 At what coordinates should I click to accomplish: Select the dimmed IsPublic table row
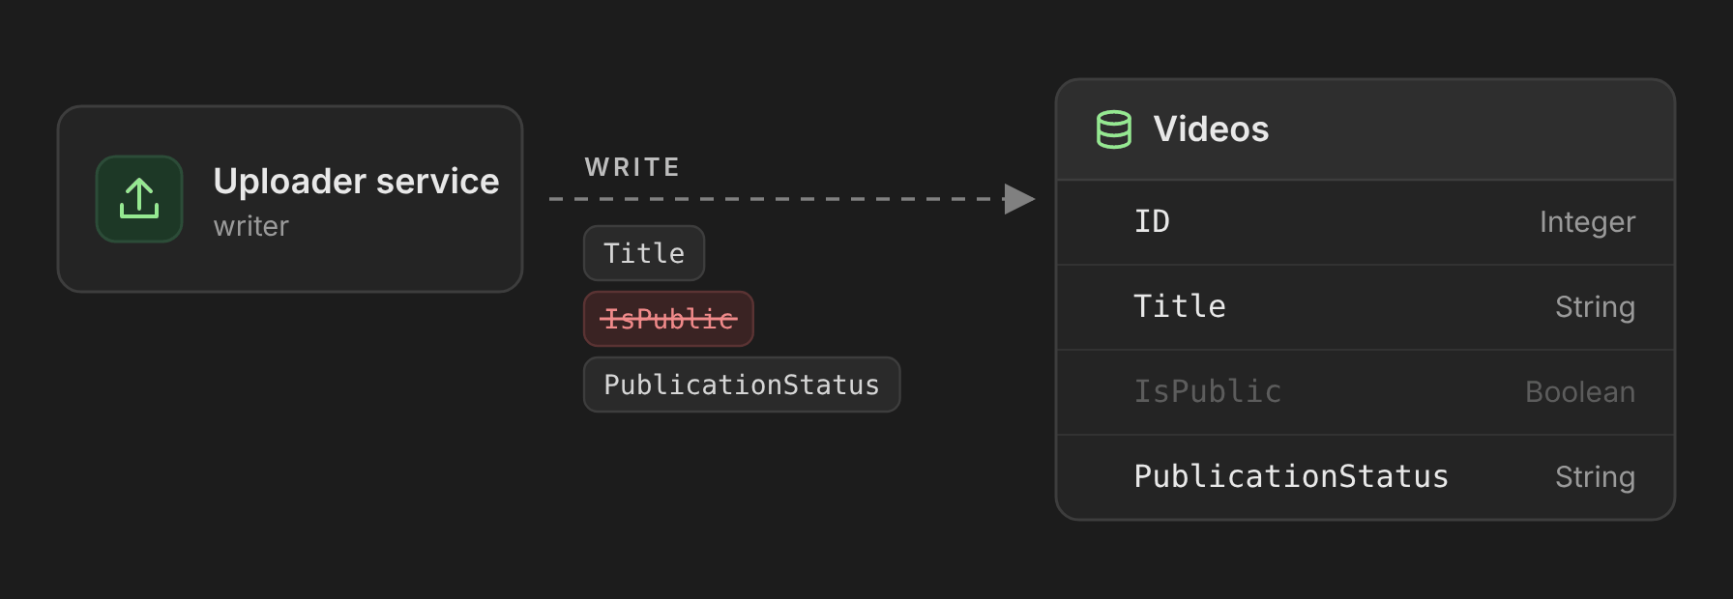pyautogui.click(x=1366, y=392)
